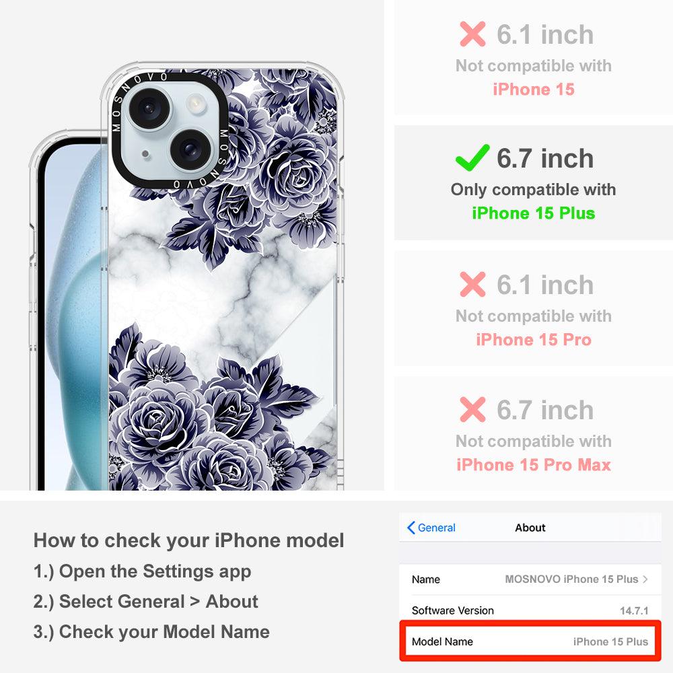
Task: Click the How to check your iPhone model heading
Action: tap(189, 540)
